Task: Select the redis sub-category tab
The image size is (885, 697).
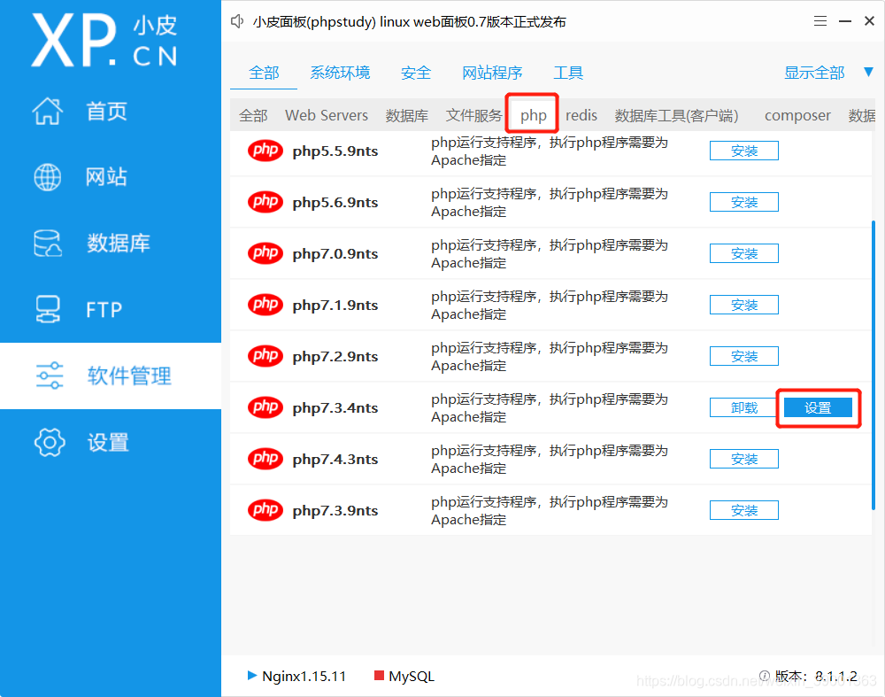Action: pyautogui.click(x=581, y=115)
